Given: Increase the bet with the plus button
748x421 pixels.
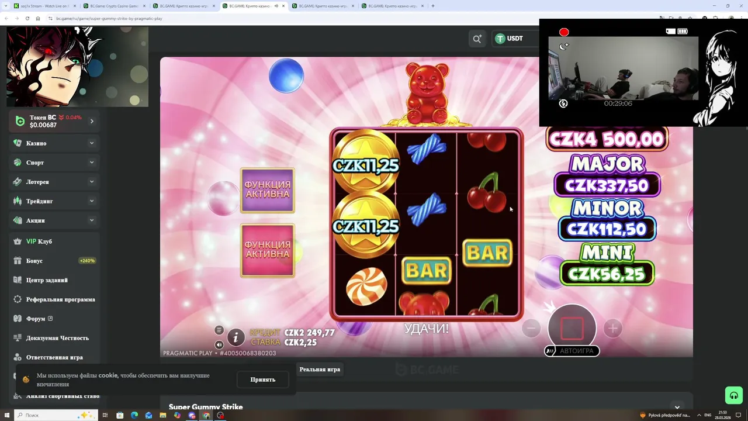Looking at the screenshot, I should point(612,329).
